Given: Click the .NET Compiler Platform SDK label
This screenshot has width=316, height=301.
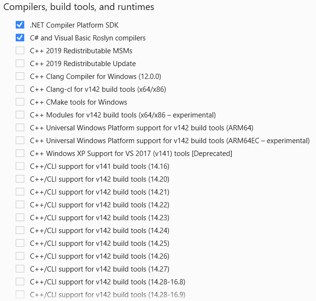Looking at the screenshot, I should pos(74,25).
